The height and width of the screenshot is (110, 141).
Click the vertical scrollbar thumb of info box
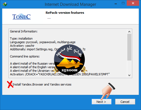coord(129,47)
